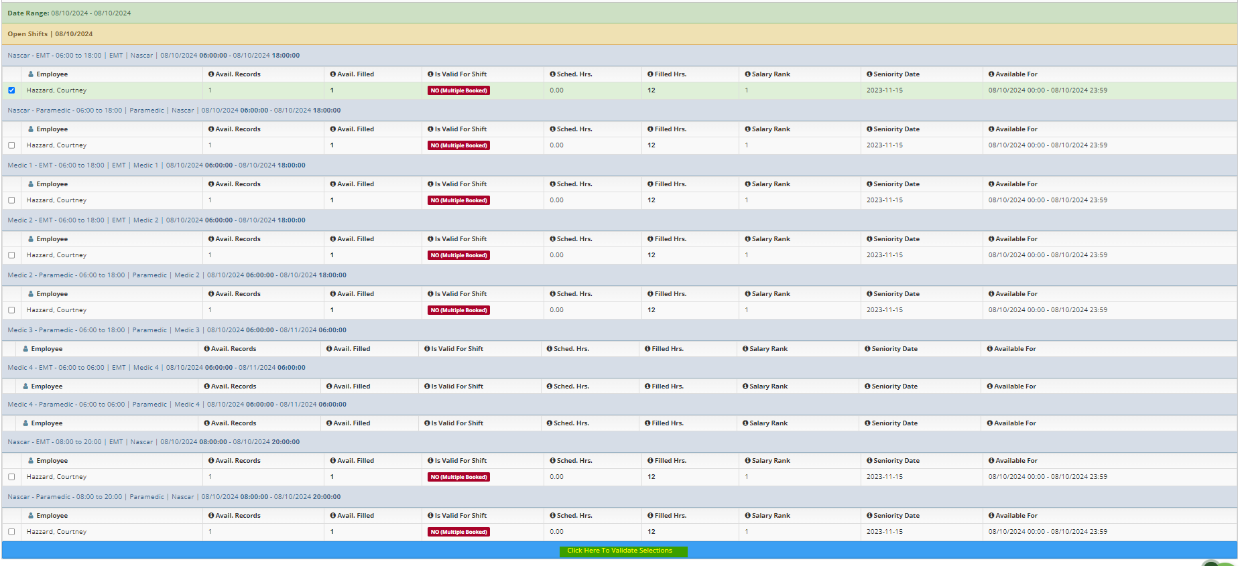Click info icon next to Seniority Date in Nascar Paramedic 08:00 table
Viewport: 1242px width, 566px height.
point(869,516)
